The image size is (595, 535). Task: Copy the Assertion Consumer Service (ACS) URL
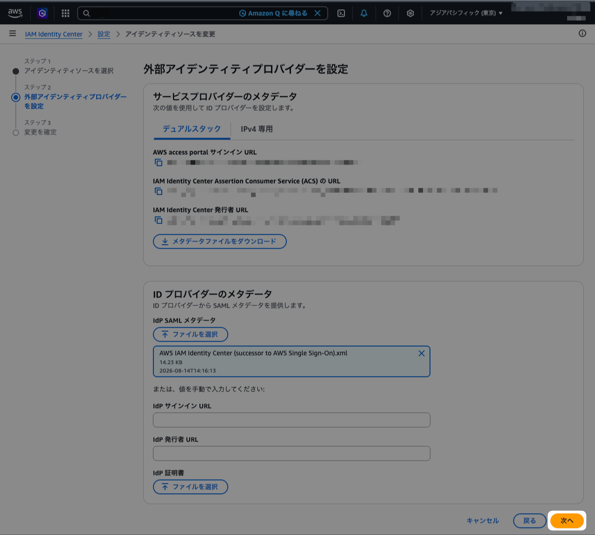[159, 191]
